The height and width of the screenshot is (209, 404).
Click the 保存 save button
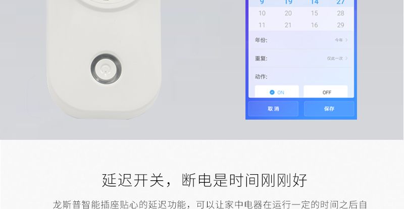tap(329, 109)
